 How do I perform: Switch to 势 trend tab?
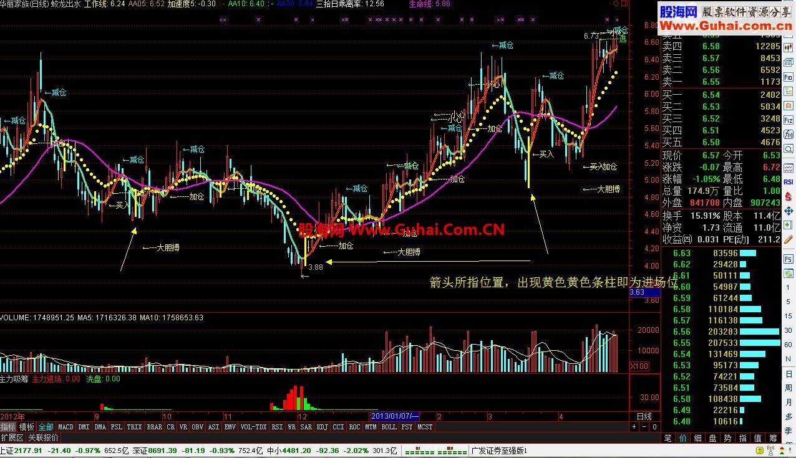727,438
